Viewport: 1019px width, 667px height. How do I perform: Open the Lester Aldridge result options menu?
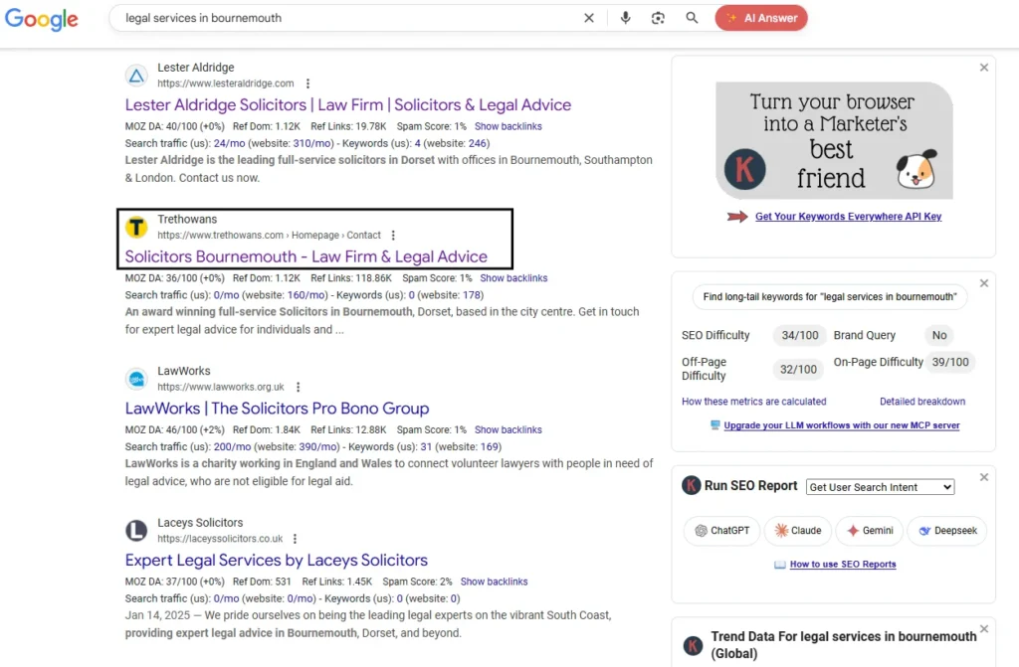coord(308,83)
